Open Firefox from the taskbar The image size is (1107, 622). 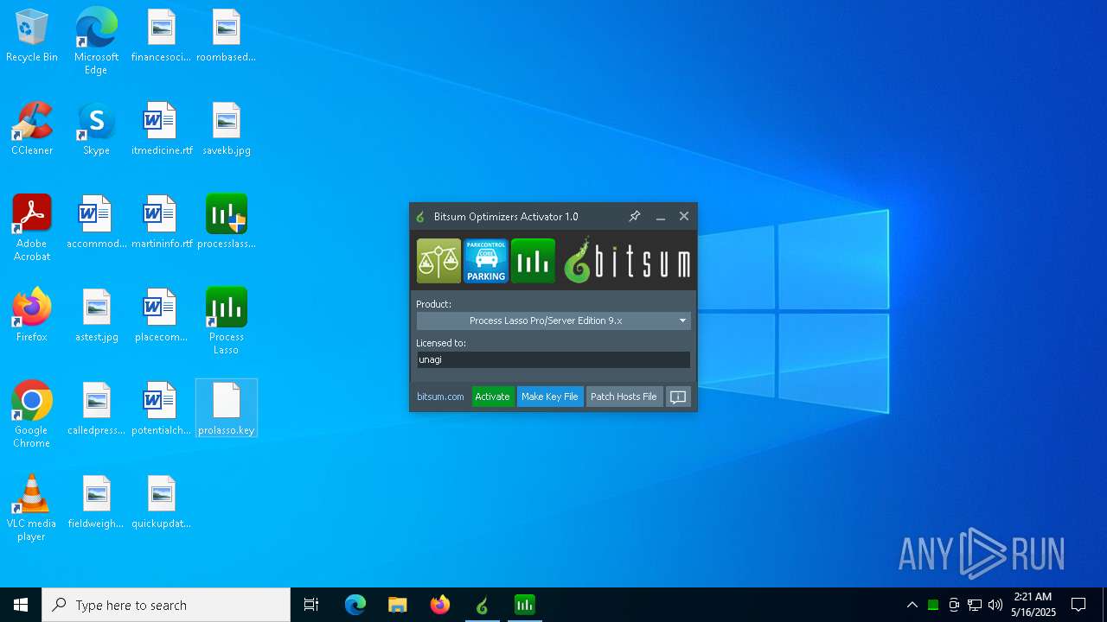tap(440, 605)
